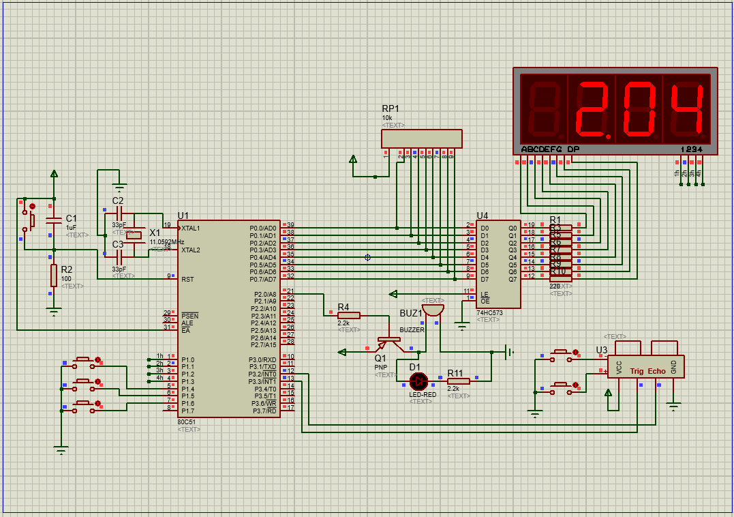The height and width of the screenshot is (517, 734).
Task: Click the BUZZER label text
Action: pyautogui.click(x=412, y=329)
